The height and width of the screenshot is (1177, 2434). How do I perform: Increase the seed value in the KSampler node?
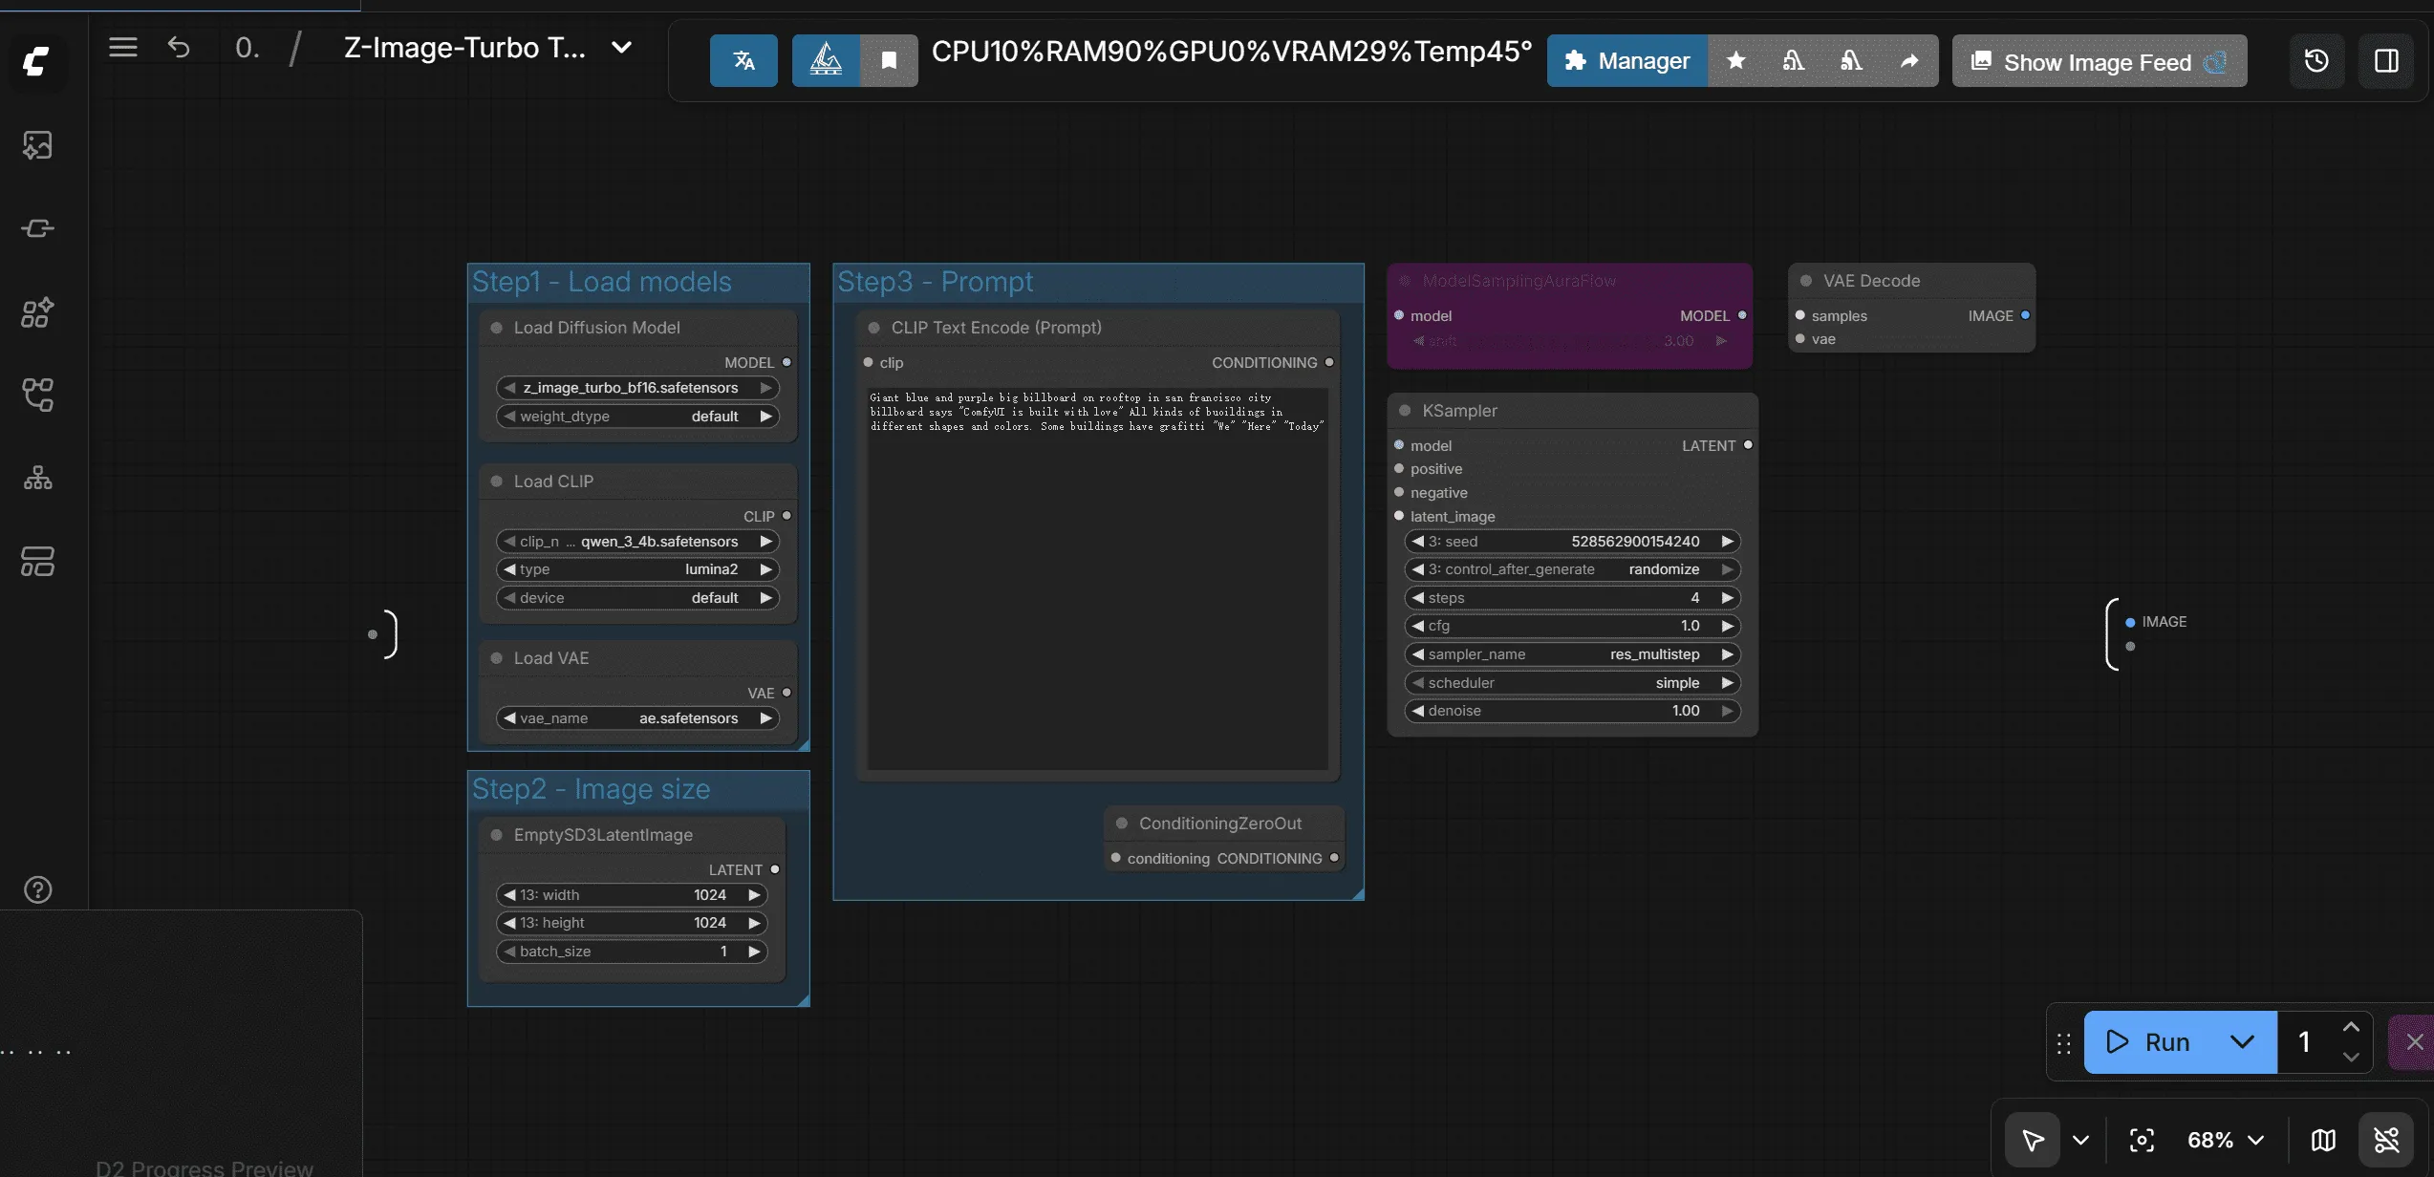[1728, 541]
